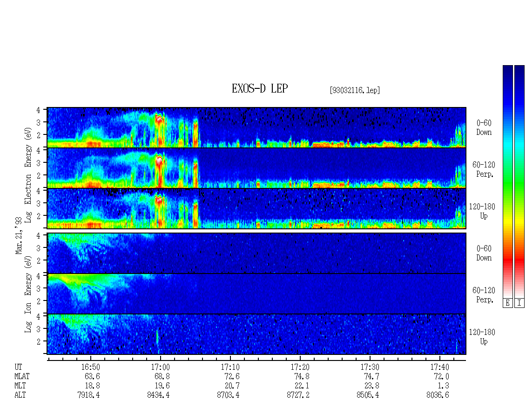Click the 60-120 Perp. label beside electron panel
Image resolution: width=526 pixels, height=407 pixels.
tap(484, 169)
